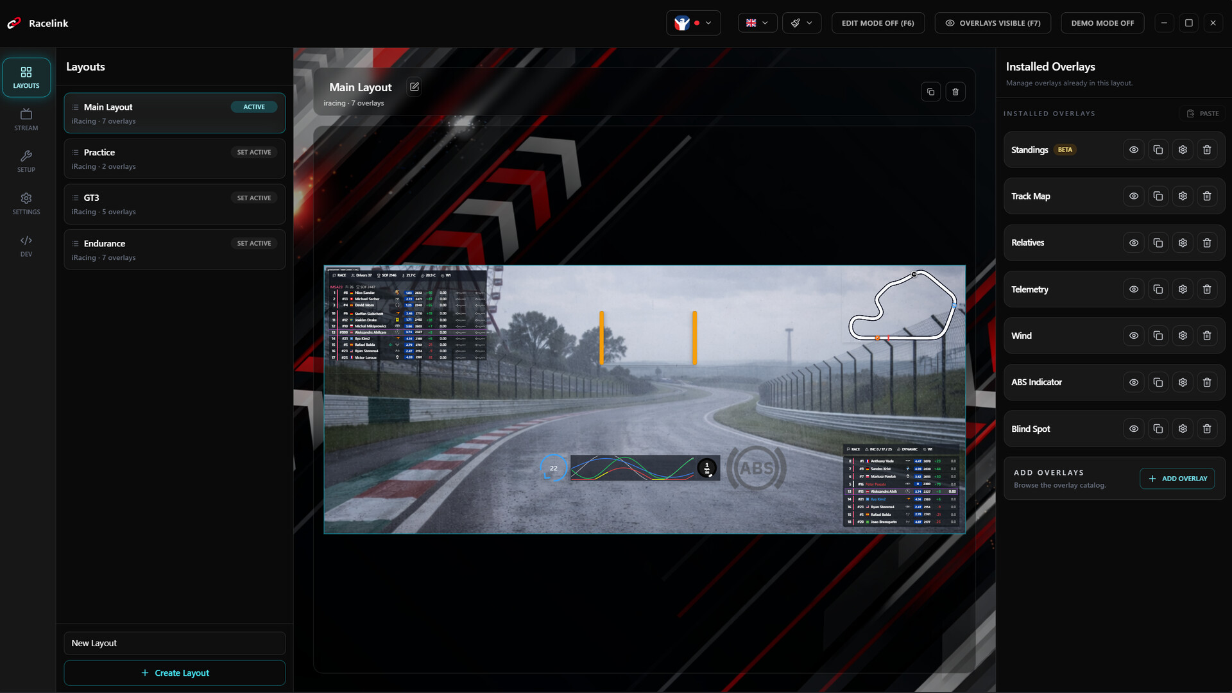Delete Main Layout using header trash icon
This screenshot has height=693, width=1232.
tap(955, 92)
